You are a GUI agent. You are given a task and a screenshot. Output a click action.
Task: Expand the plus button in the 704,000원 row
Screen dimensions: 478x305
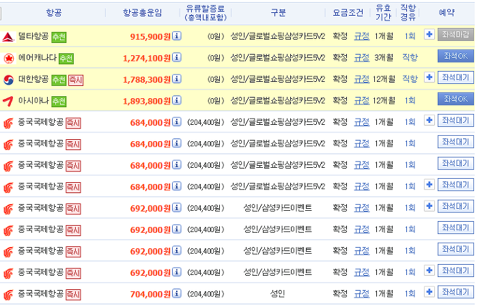(x=430, y=292)
